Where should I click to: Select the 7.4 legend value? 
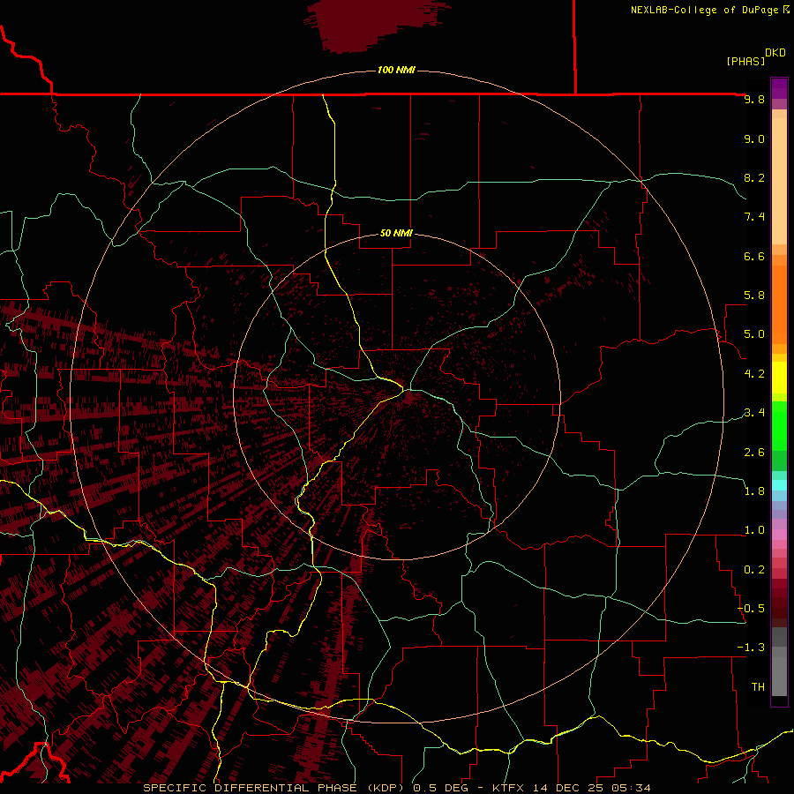coord(754,217)
